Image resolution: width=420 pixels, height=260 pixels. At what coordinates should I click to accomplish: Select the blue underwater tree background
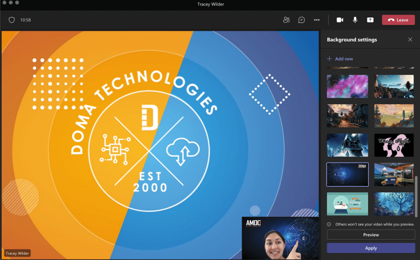[394, 204]
